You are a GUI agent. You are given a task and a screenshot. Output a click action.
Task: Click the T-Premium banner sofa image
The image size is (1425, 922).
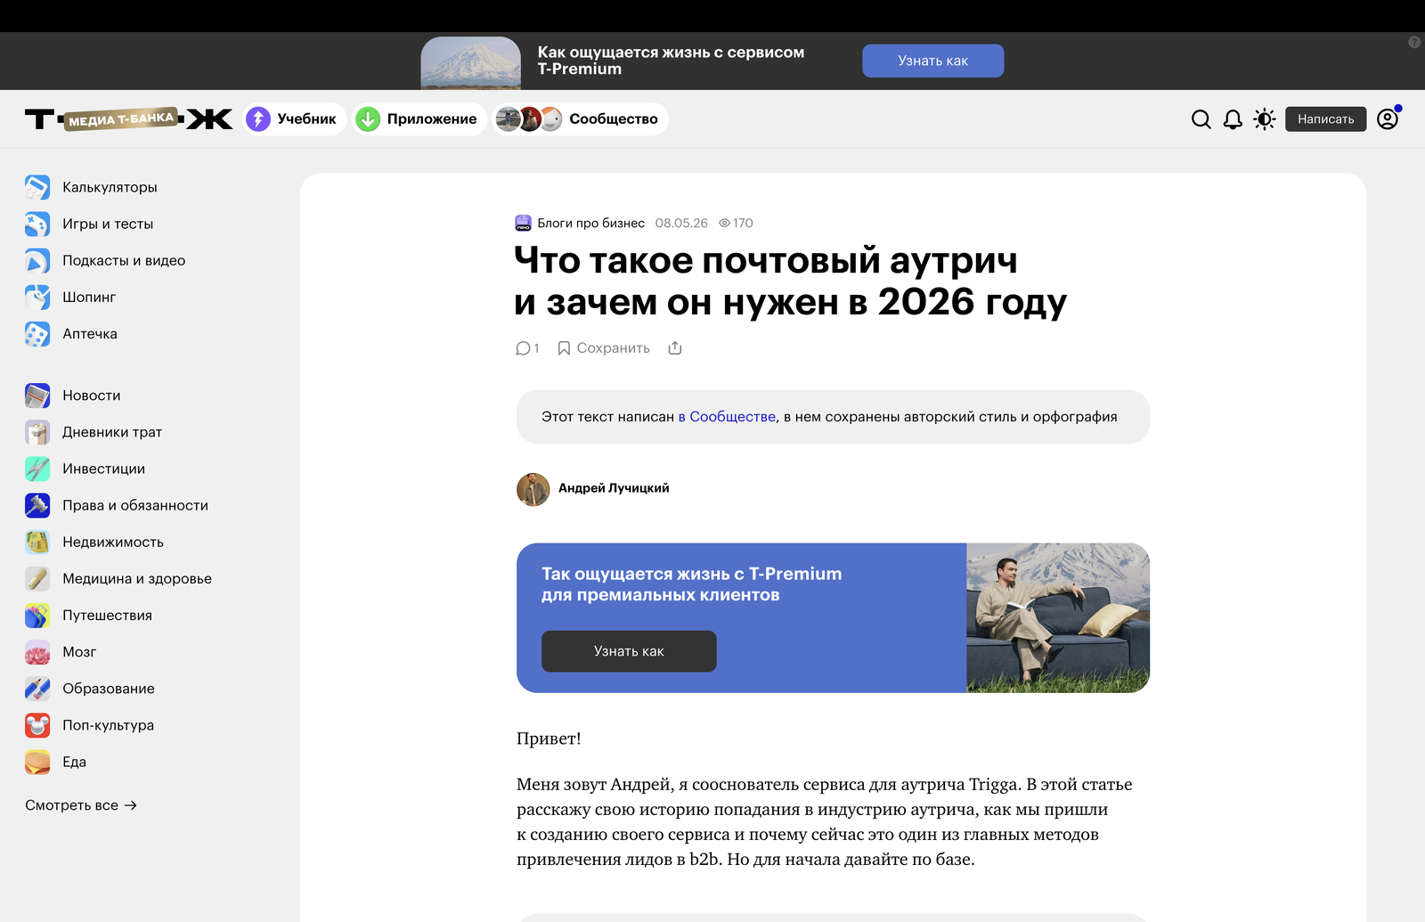[1058, 618]
